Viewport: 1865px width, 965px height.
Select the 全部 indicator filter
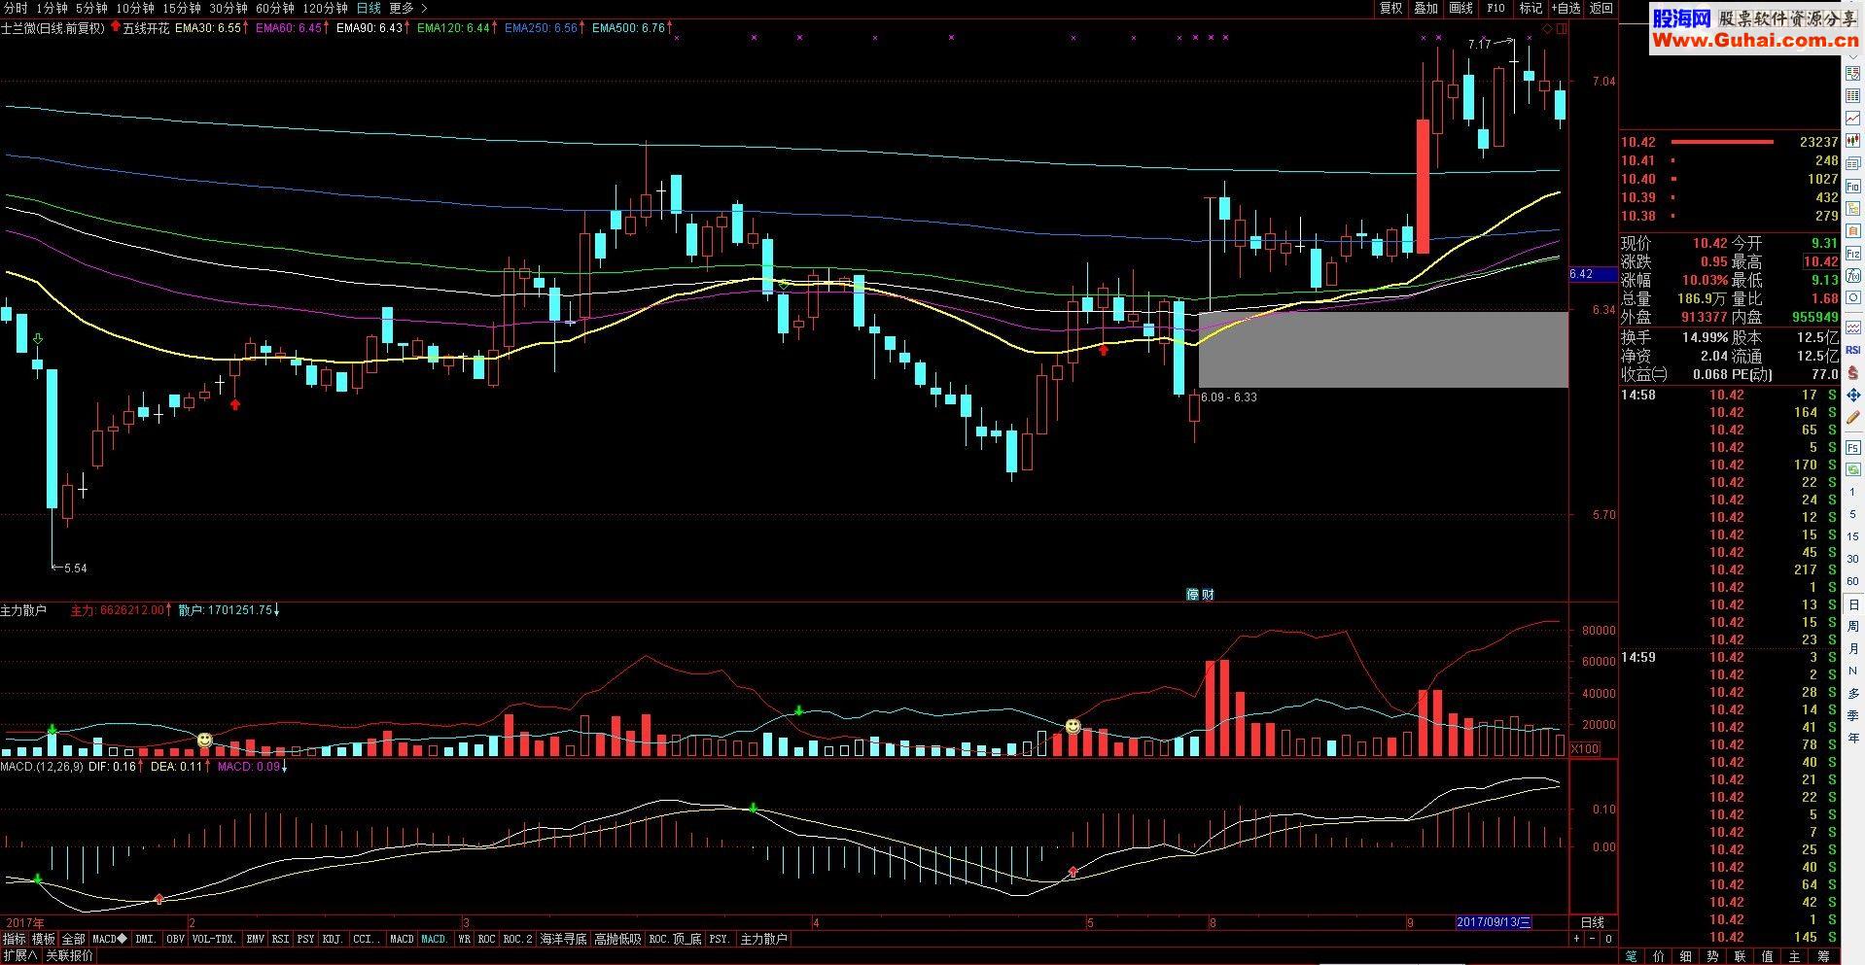point(74,939)
